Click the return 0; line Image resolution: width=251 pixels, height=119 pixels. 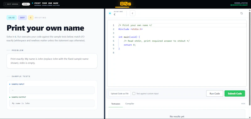130,45
